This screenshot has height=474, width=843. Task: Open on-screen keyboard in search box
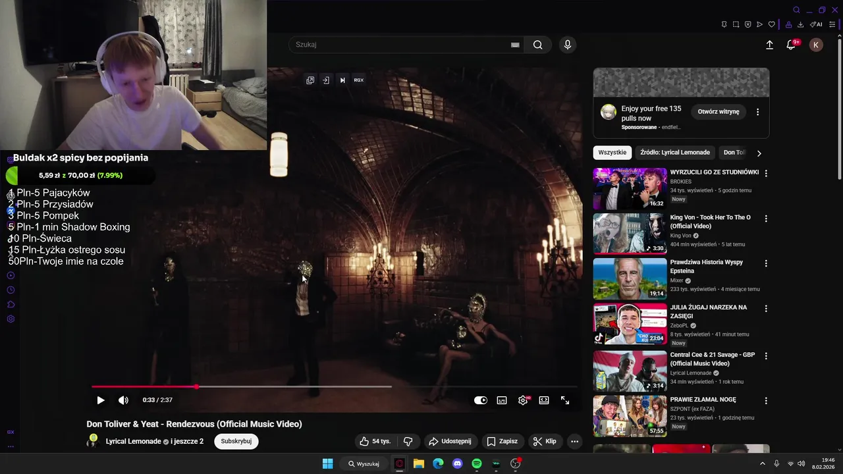point(515,45)
